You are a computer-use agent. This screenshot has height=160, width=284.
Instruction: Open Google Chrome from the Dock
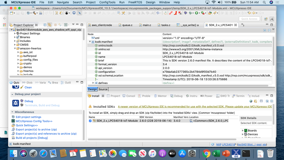[x=206, y=154]
